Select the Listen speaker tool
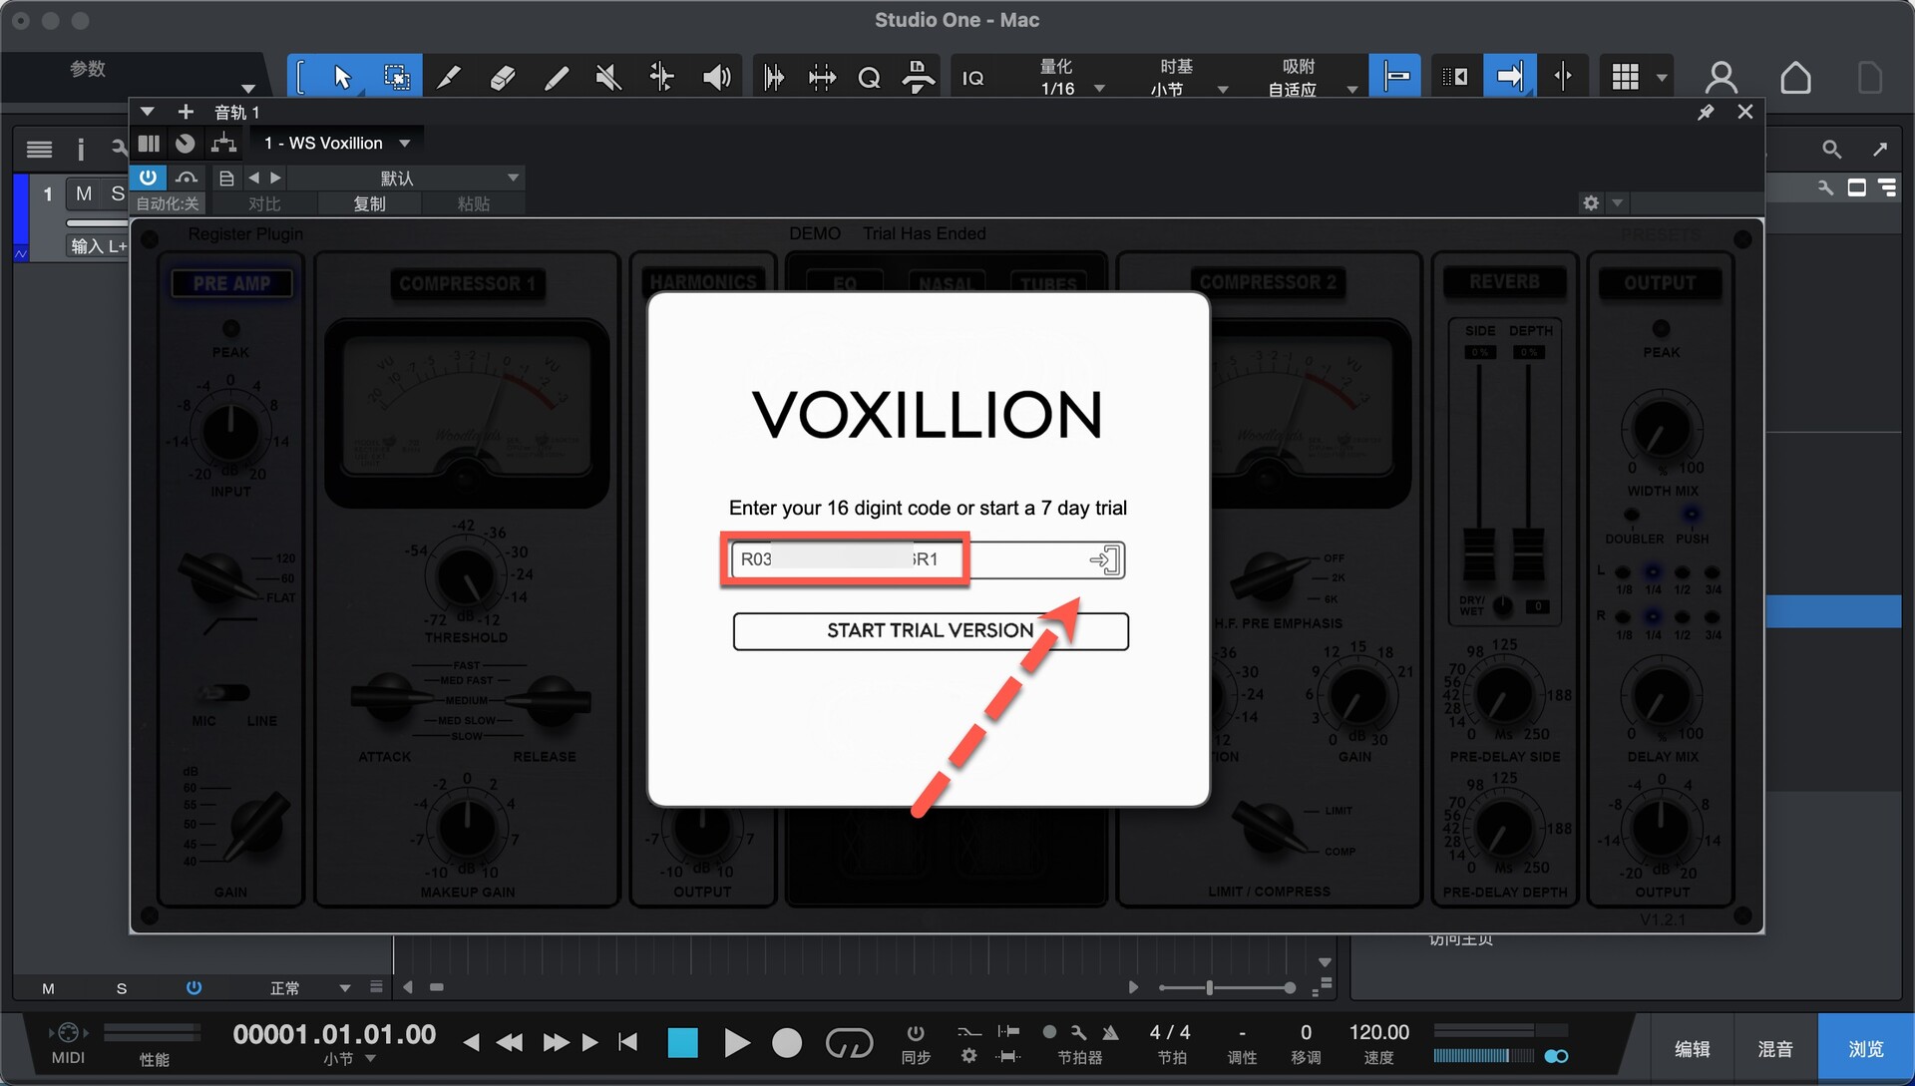 coord(716,77)
